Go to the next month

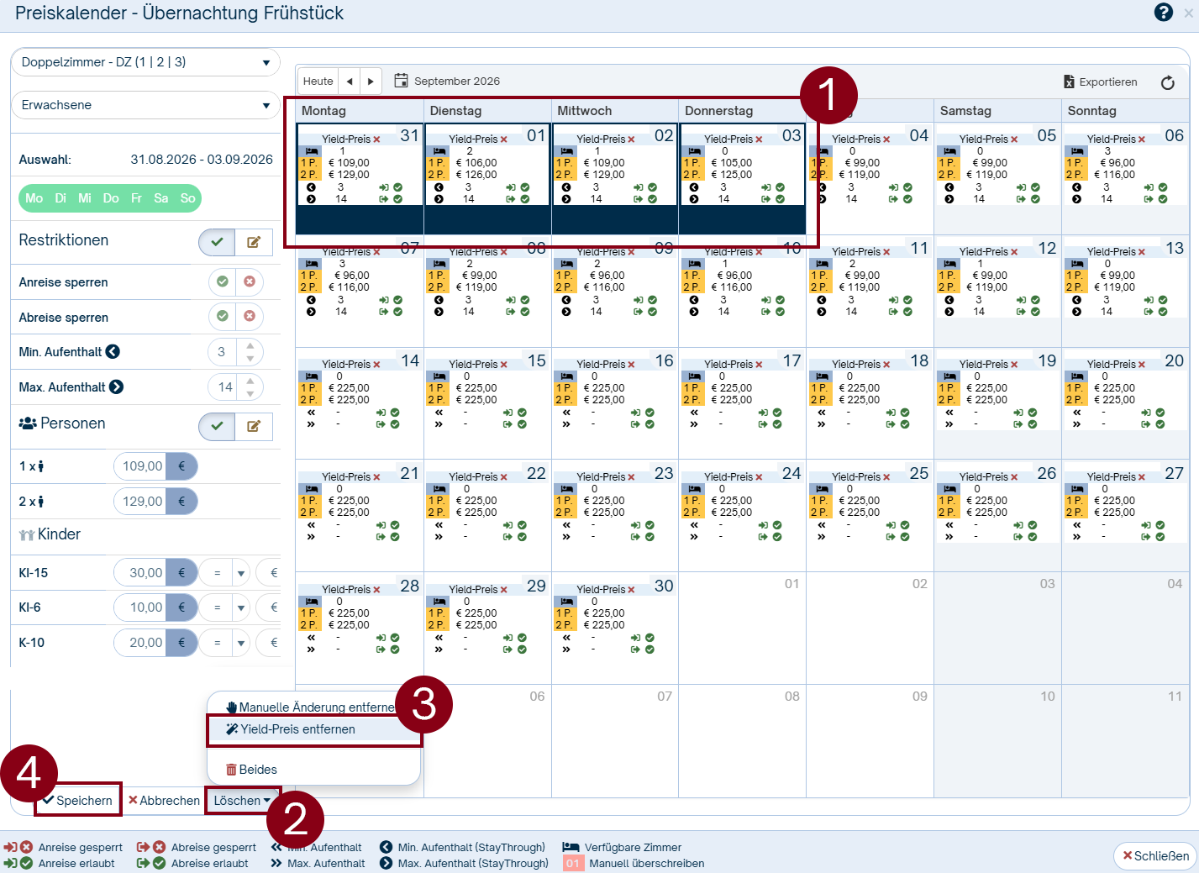click(x=371, y=82)
